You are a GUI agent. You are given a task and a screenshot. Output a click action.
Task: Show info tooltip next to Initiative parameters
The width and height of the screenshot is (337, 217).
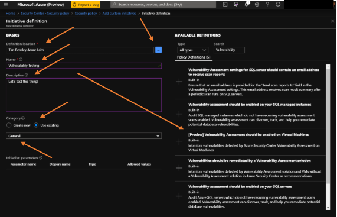[x=41, y=158]
